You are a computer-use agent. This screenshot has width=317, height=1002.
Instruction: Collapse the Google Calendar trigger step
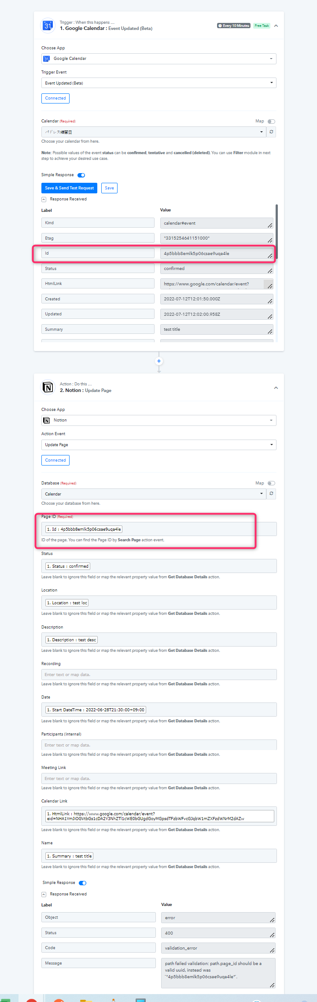pyautogui.click(x=276, y=26)
